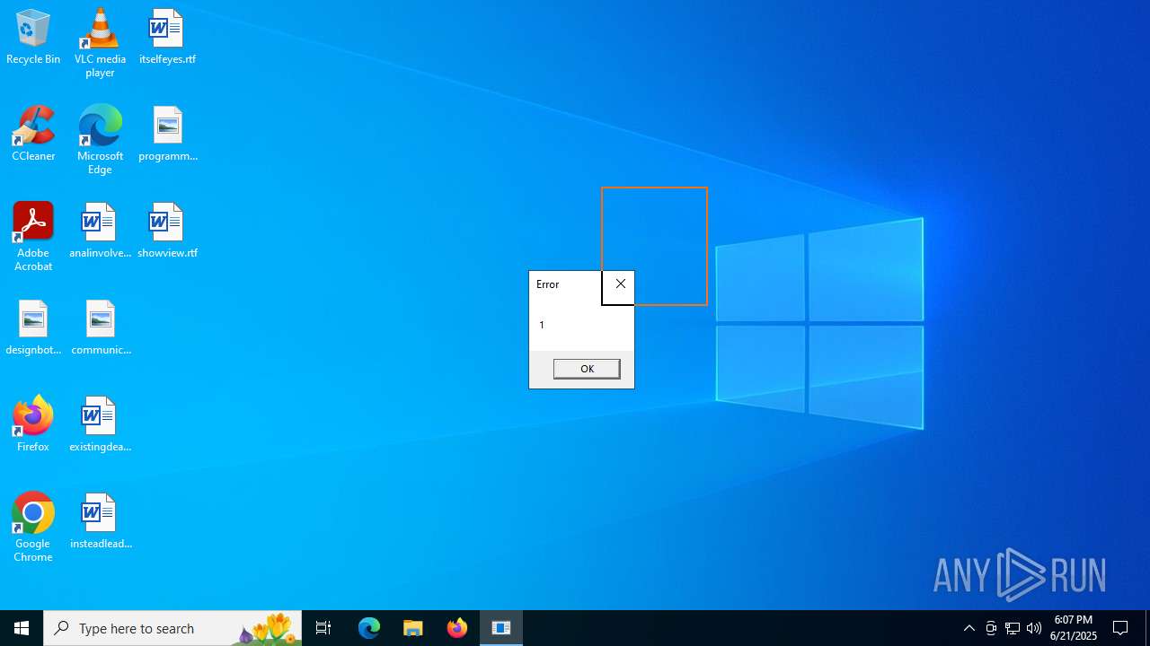1150x646 pixels.
Task: Open the clock showing 6:07 PM
Action: 1074,628
